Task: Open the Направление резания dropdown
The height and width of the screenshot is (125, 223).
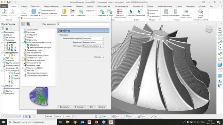Action: (x=93, y=39)
